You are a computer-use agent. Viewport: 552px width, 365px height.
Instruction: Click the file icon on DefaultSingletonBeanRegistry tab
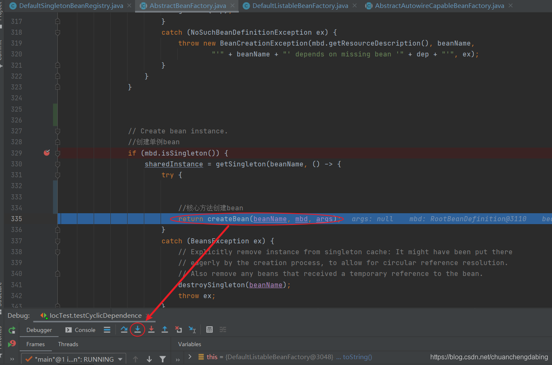[13, 6]
